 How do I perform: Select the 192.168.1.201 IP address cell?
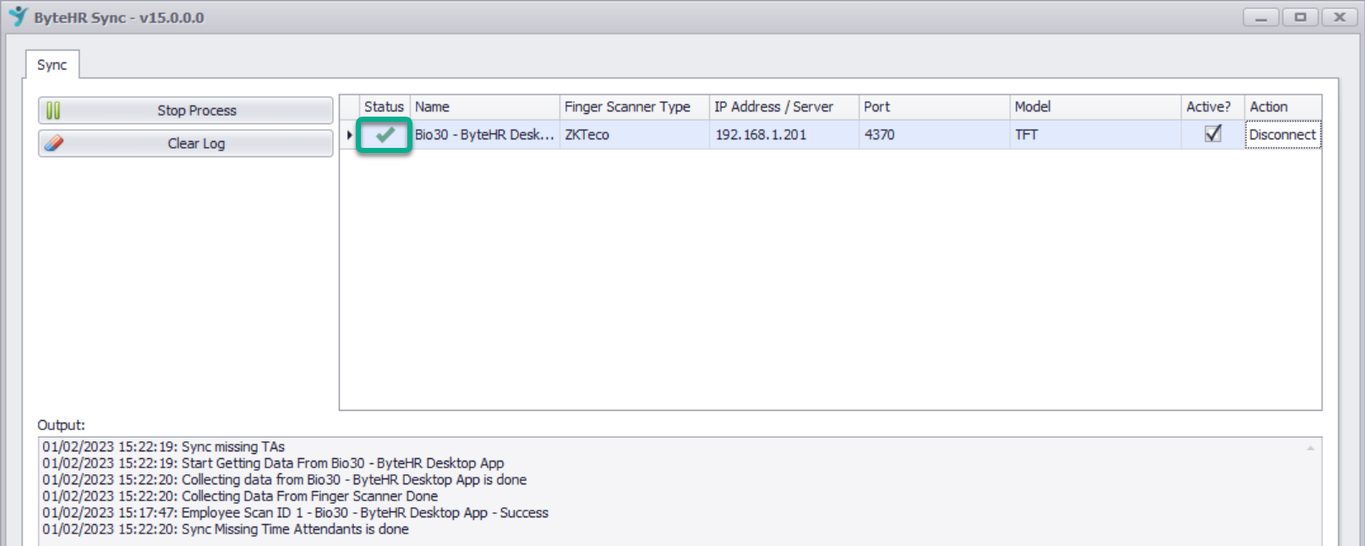point(784,134)
